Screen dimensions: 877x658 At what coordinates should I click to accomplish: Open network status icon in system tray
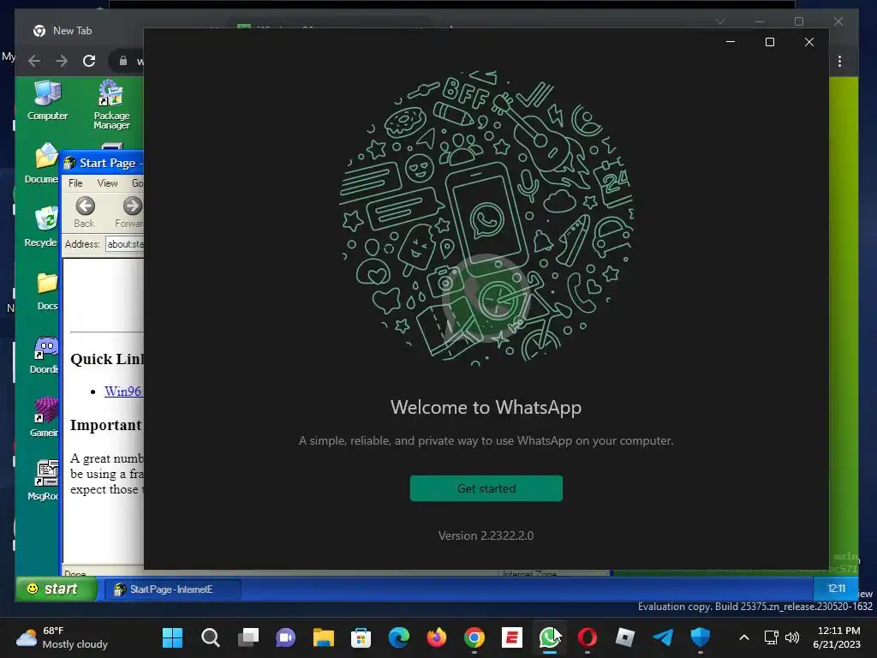click(x=772, y=637)
